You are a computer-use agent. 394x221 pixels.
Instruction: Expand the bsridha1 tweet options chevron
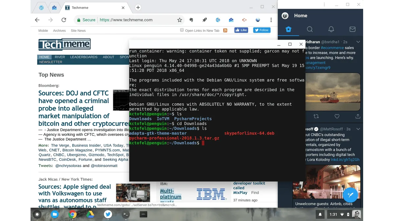[358, 42]
